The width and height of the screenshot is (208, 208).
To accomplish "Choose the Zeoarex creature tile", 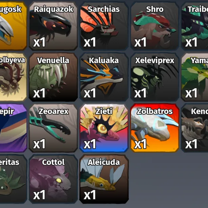I will tap(53, 128).
